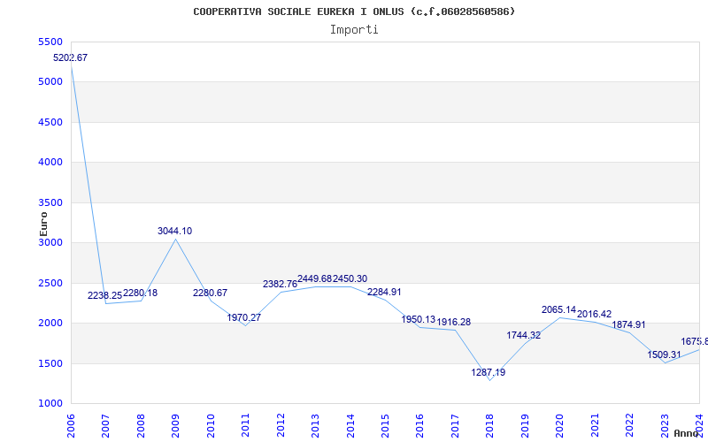Click the y-axis tick 2500
This screenshot has height=442, width=708.
pyautogui.click(x=50, y=283)
